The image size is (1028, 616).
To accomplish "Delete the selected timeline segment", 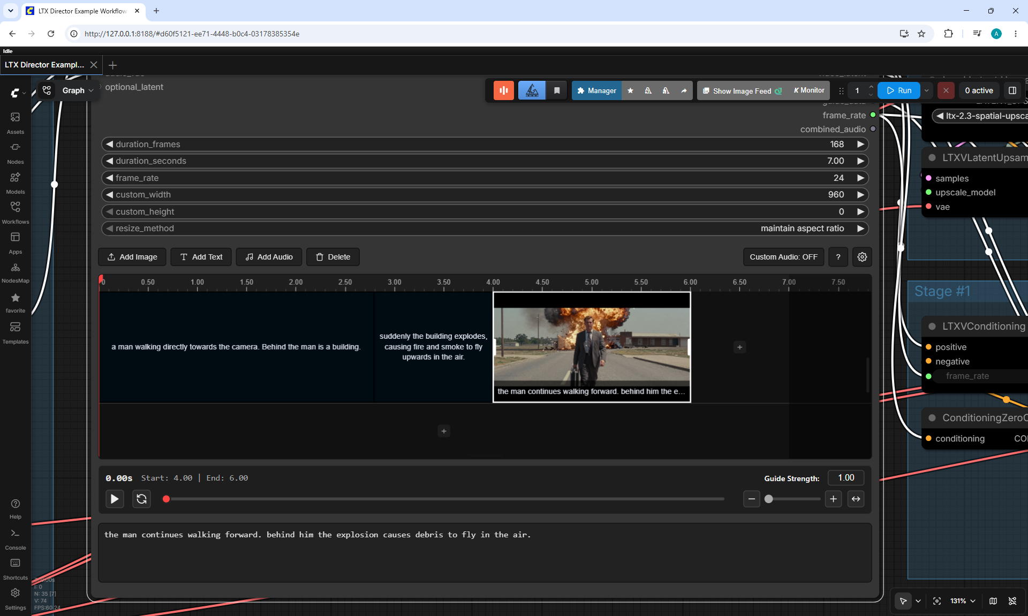I will pyautogui.click(x=333, y=257).
